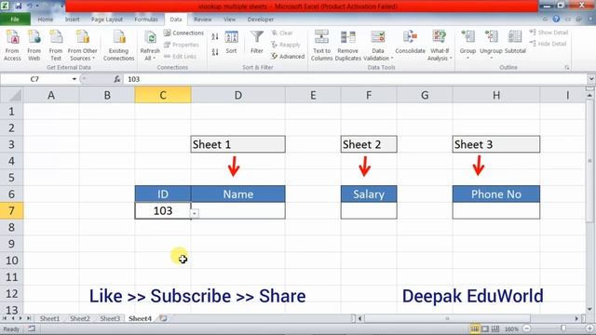This screenshot has width=596, height=335.
Task: Open Text to Columns wizard
Action: [x=321, y=46]
